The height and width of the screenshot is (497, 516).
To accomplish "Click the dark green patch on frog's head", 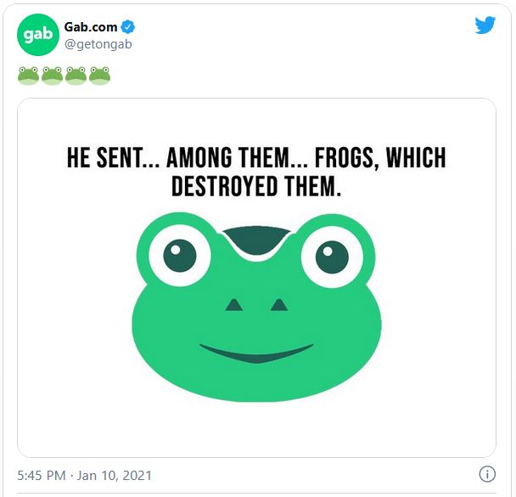I will coord(256,240).
